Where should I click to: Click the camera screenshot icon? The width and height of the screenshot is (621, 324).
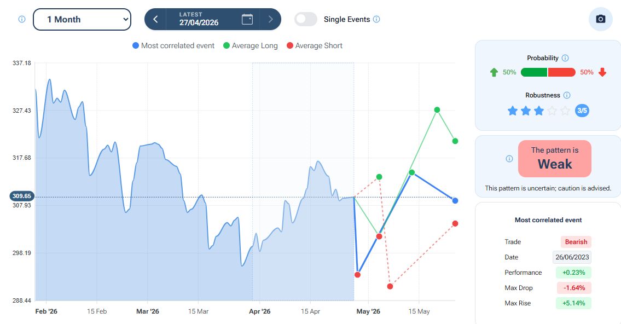tap(600, 19)
